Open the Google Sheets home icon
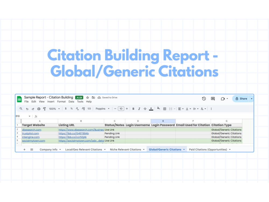 pyautogui.click(x=19, y=99)
